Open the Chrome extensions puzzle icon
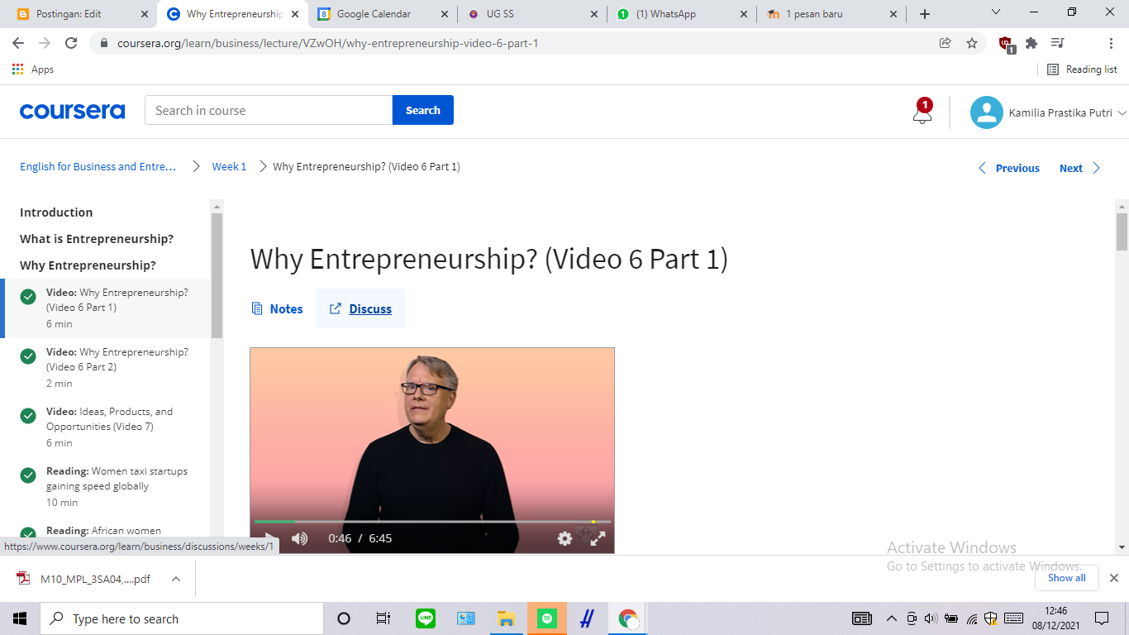 (1031, 43)
